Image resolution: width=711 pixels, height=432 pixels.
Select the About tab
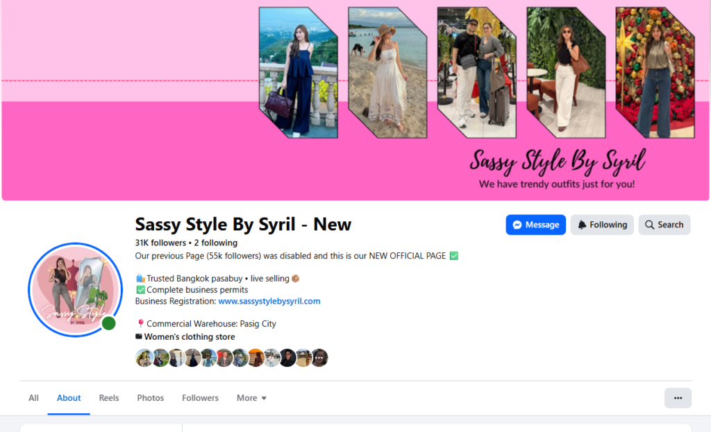[x=69, y=398]
